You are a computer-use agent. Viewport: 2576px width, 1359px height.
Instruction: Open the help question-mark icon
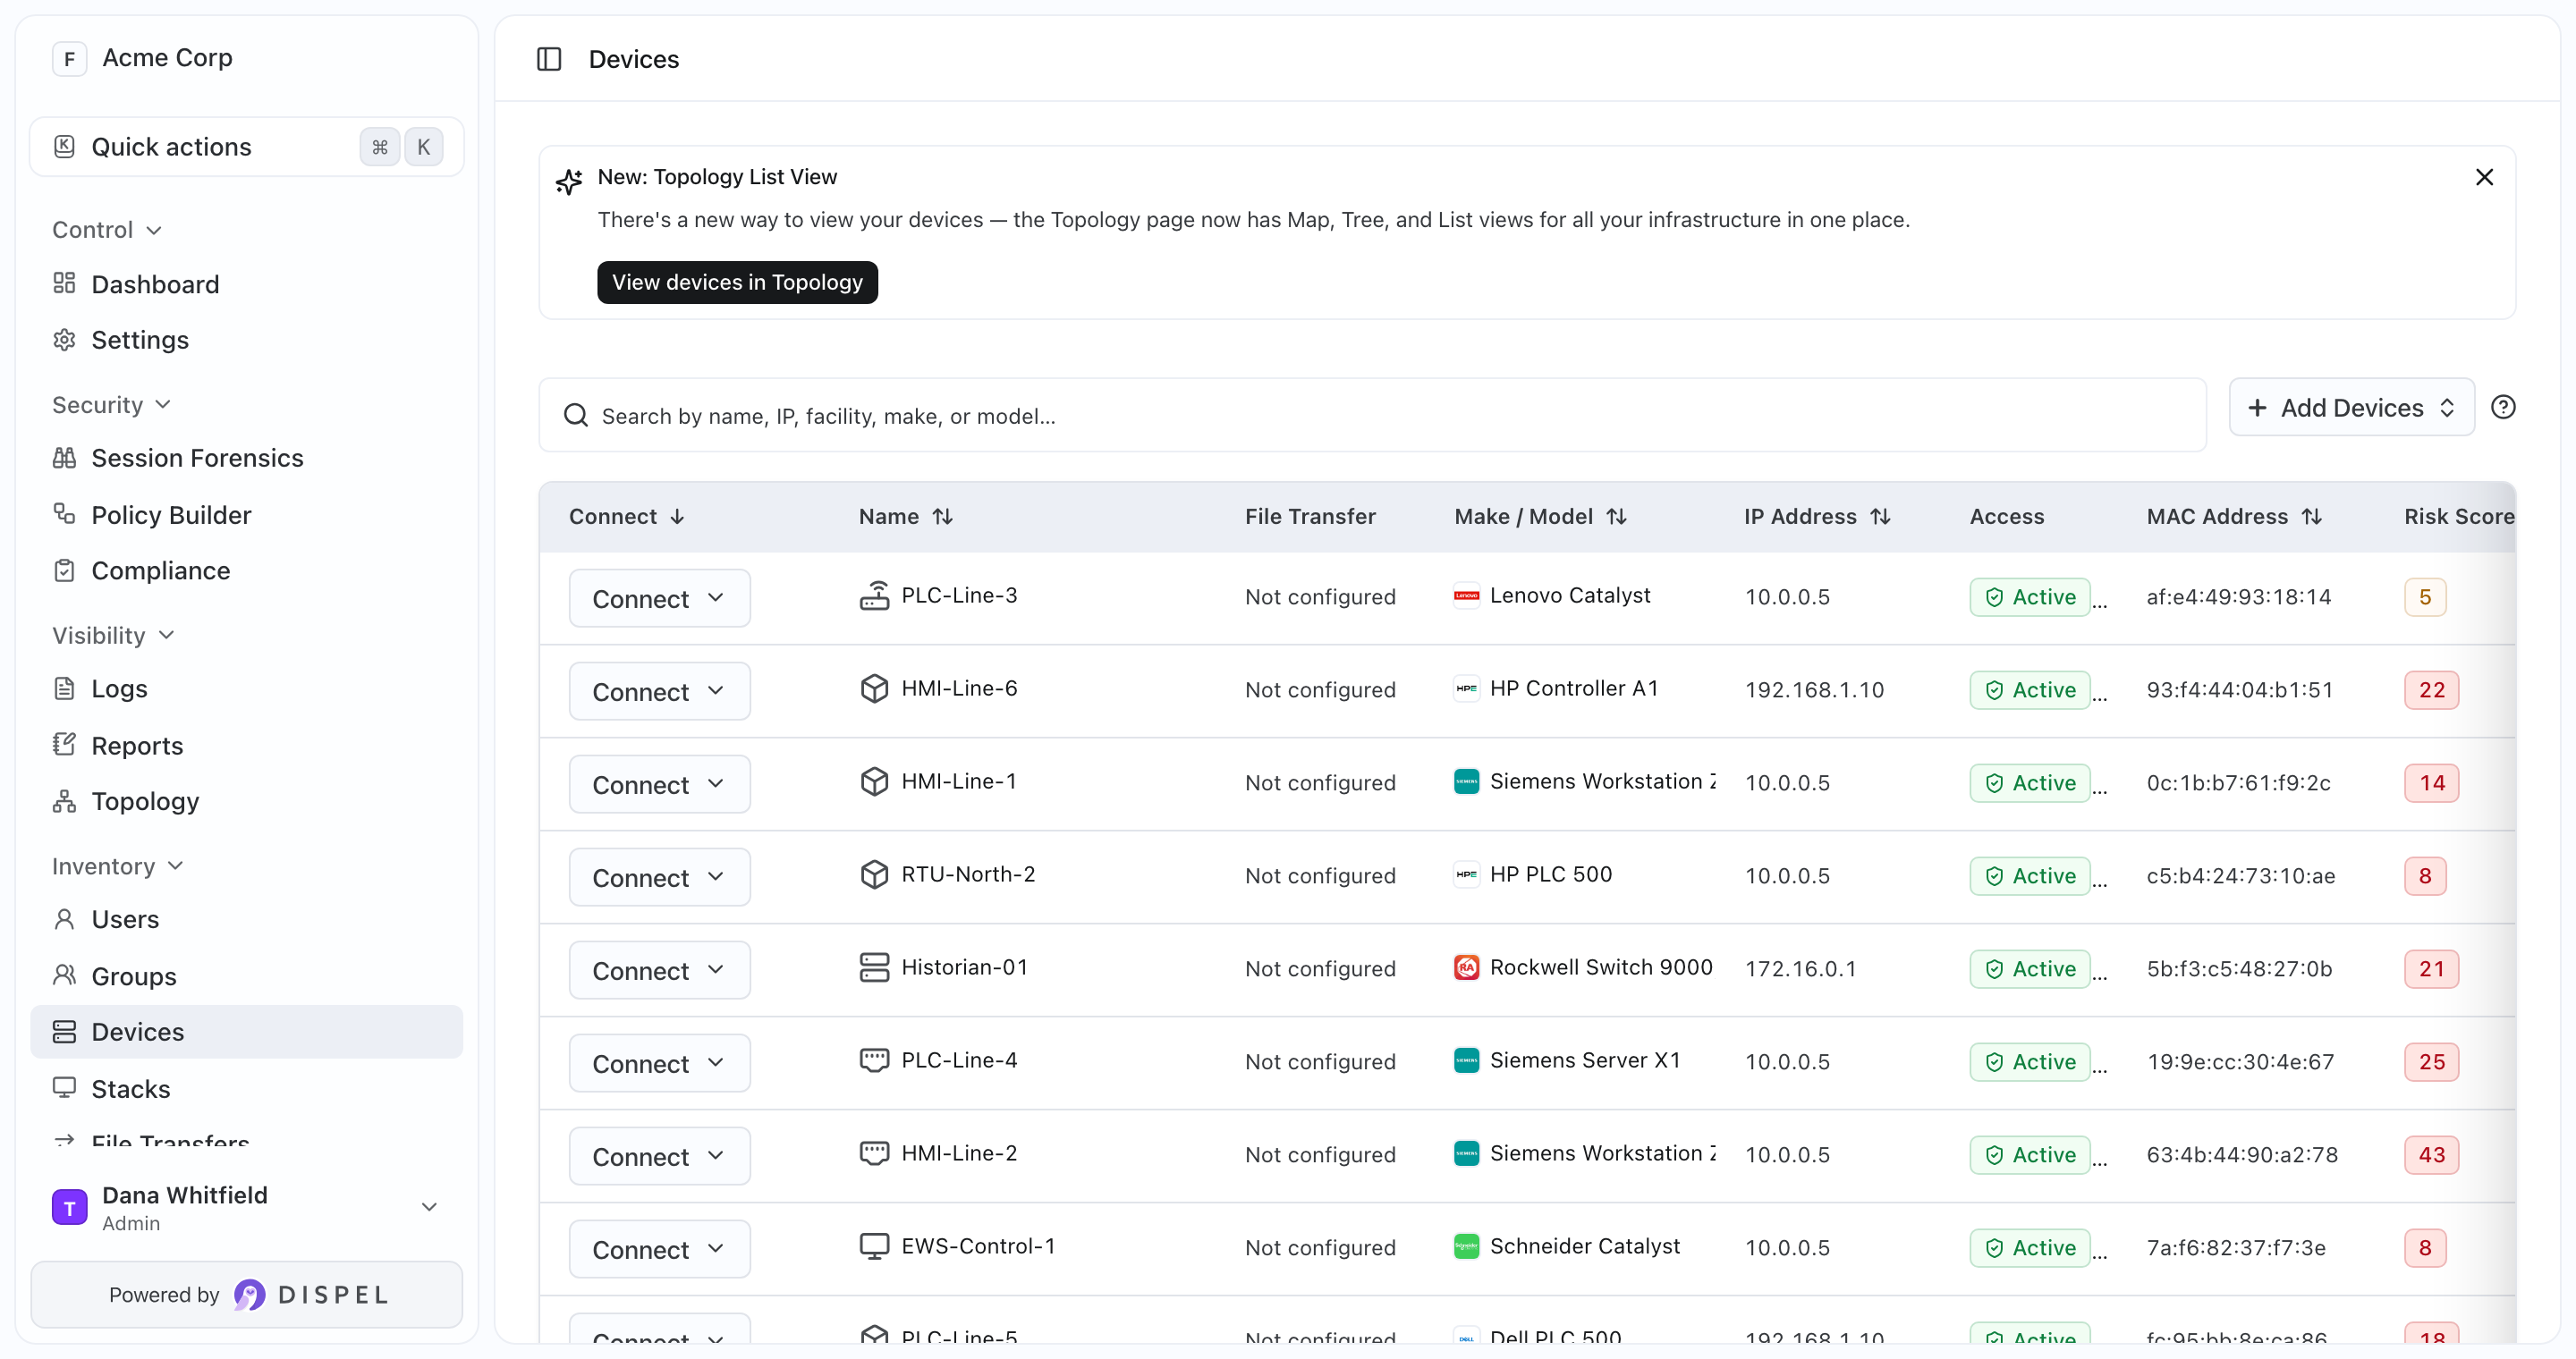point(2503,408)
